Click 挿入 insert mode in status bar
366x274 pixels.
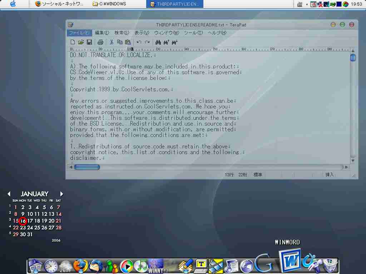pos(330,175)
